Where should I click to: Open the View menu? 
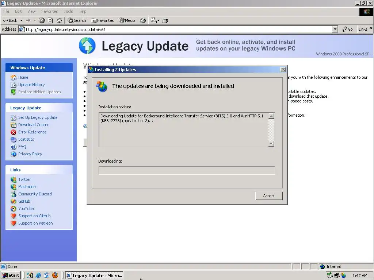point(31,11)
